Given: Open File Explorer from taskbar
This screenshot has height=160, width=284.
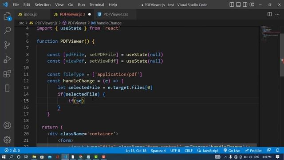Looking at the screenshot, I should coord(34,157).
